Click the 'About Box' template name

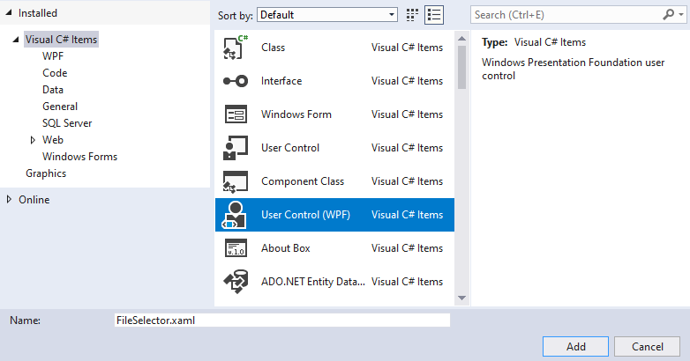pyautogui.click(x=285, y=248)
